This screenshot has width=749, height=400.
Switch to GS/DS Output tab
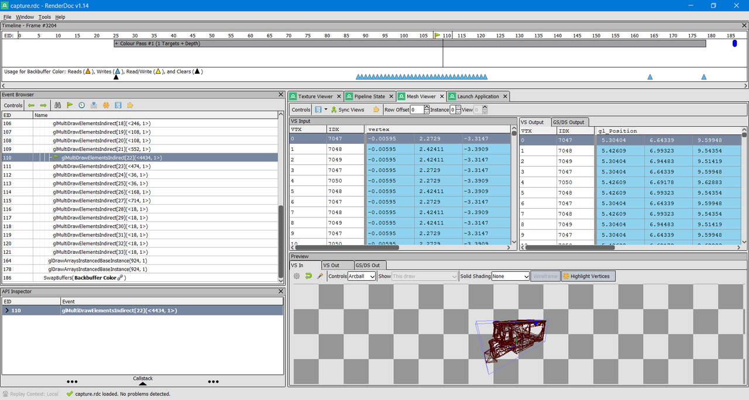click(x=568, y=122)
